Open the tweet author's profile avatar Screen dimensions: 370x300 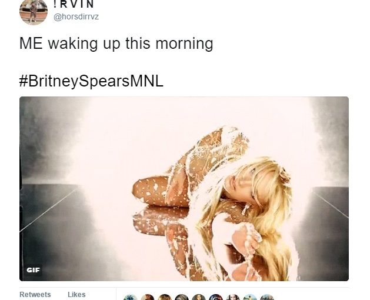[34, 12]
